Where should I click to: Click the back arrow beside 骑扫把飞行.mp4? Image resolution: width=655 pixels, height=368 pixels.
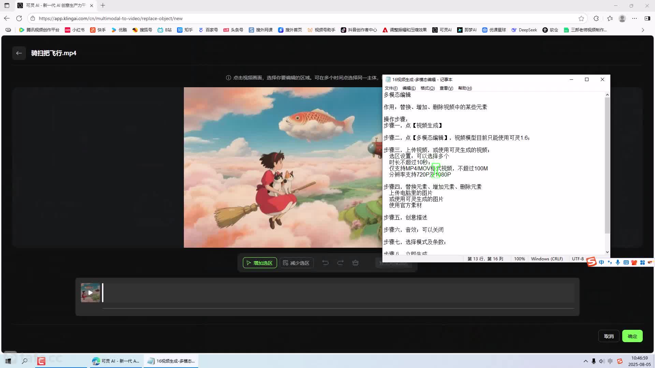19,53
